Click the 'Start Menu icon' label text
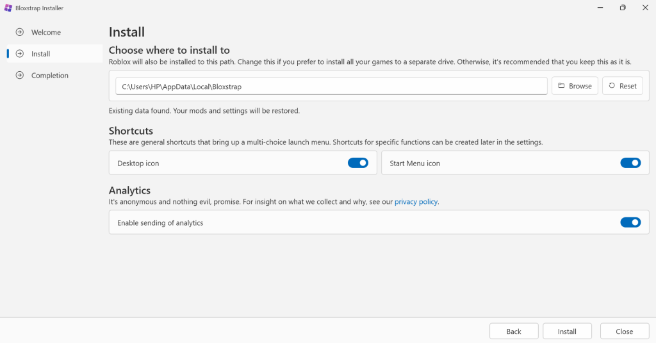 pyautogui.click(x=414, y=163)
